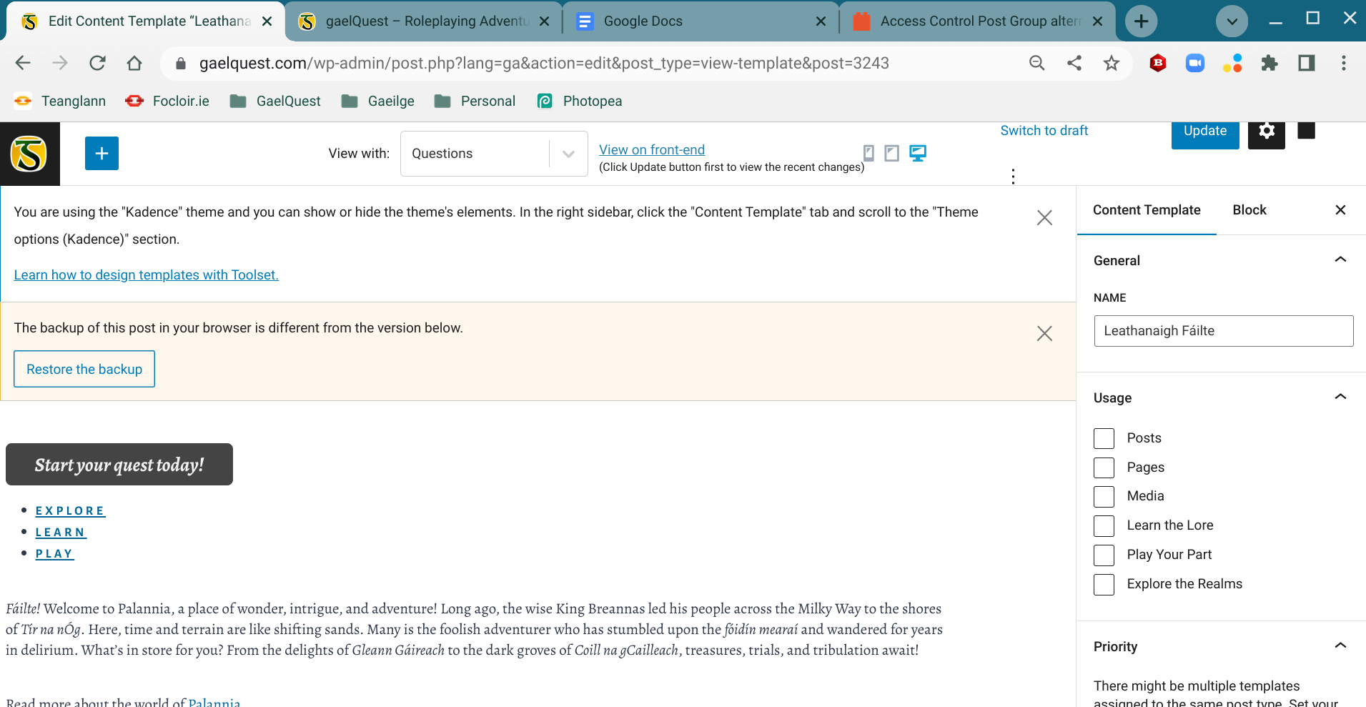Image resolution: width=1366 pixels, height=707 pixels.
Task: Click the gaelQuest site logo icon
Action: (x=29, y=154)
